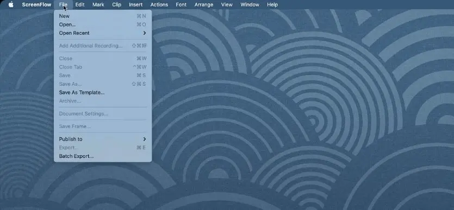This screenshot has width=454, height=210.
Task: Click the dimmed Close Tab item
Action: [103, 67]
